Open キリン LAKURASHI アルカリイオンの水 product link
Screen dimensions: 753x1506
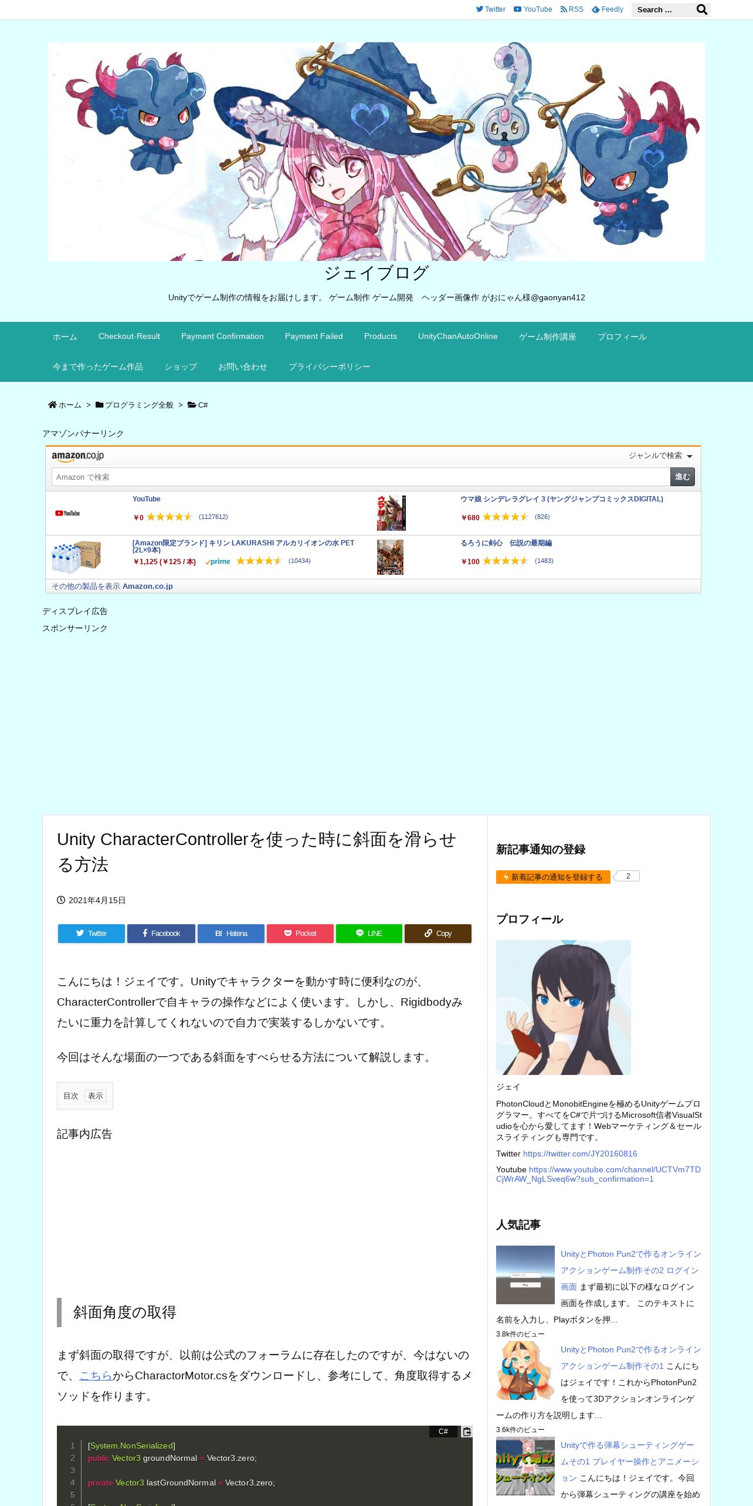pyautogui.click(x=243, y=546)
